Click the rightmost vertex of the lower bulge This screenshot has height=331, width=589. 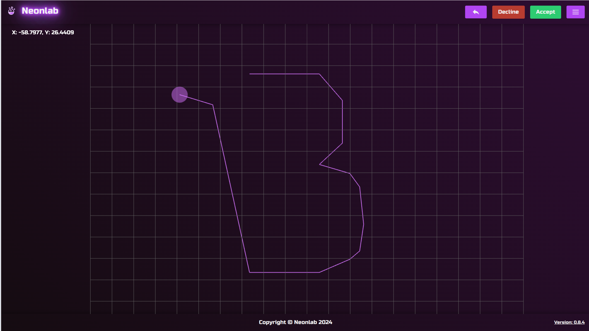click(x=364, y=224)
